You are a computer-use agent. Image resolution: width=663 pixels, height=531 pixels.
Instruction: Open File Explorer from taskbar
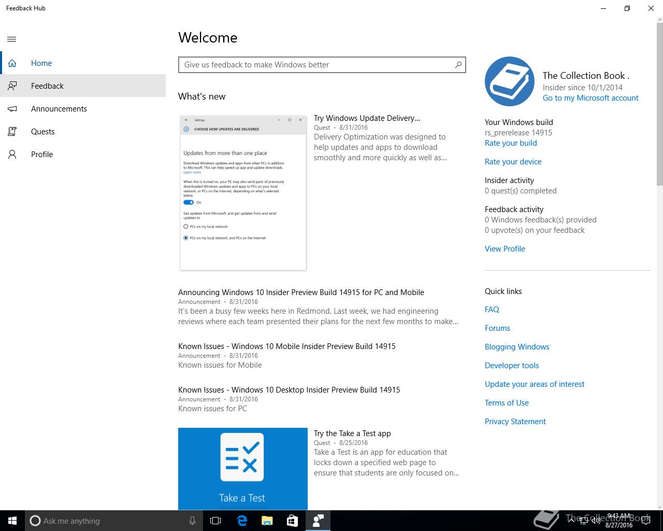(x=267, y=521)
